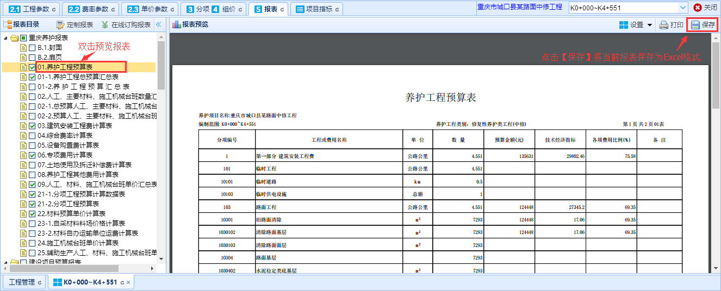721x291 pixels.
Task: Click the refresh icon on 工程管理 tab
Action: (40, 283)
